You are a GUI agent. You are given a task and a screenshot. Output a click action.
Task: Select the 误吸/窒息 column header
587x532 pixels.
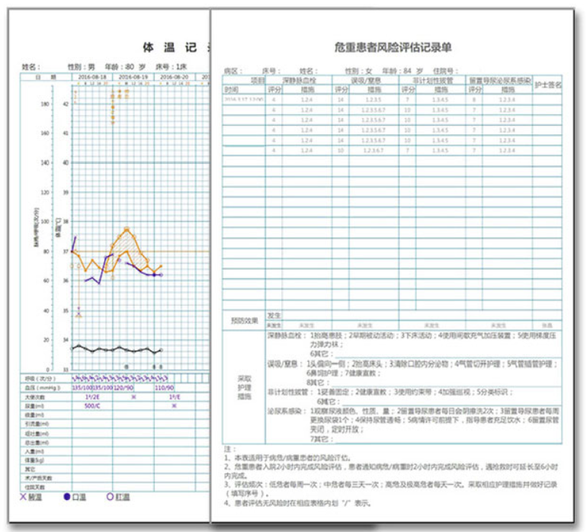[x=365, y=81]
